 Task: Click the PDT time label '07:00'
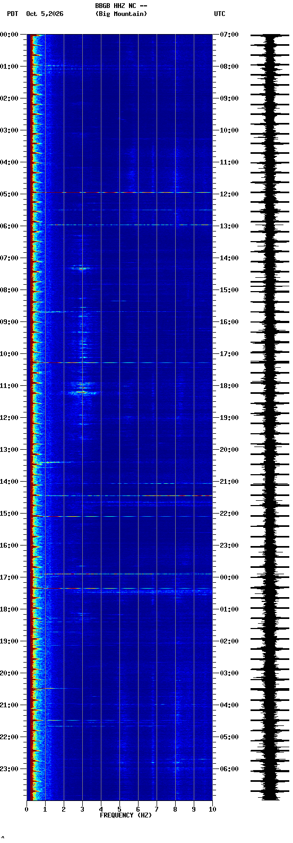coord(9,258)
